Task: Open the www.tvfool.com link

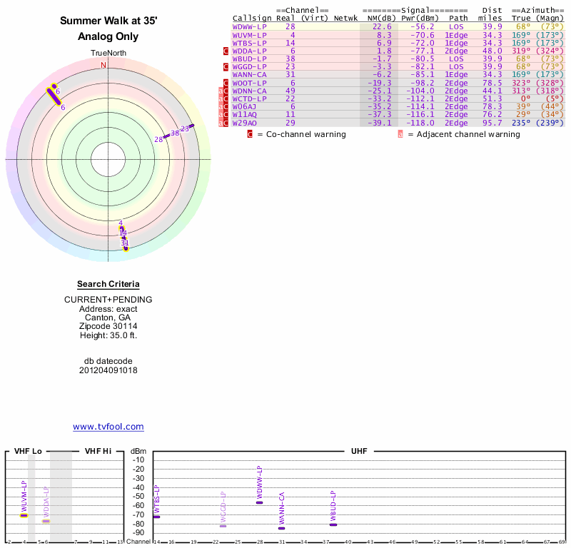Action: (108, 427)
